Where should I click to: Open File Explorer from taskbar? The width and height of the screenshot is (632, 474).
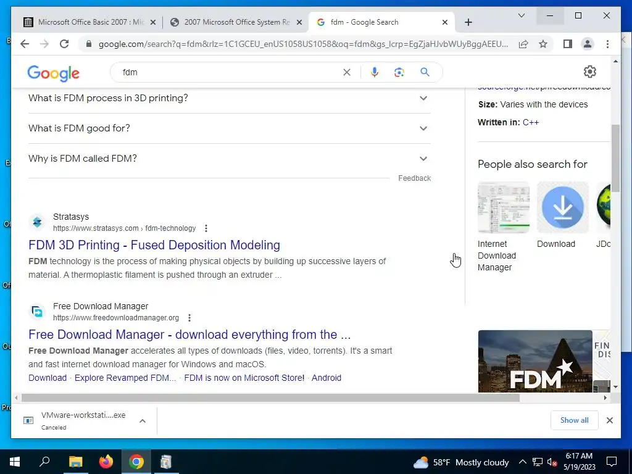click(75, 462)
